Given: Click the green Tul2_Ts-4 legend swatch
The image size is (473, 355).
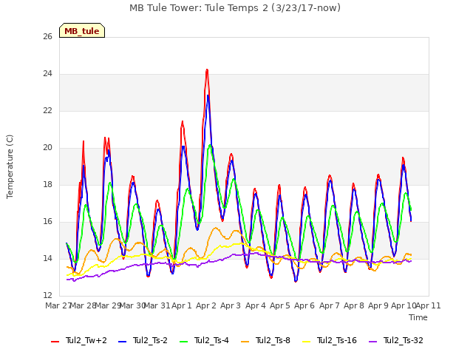Looking at the screenshot, I should pyautogui.click(x=184, y=342).
